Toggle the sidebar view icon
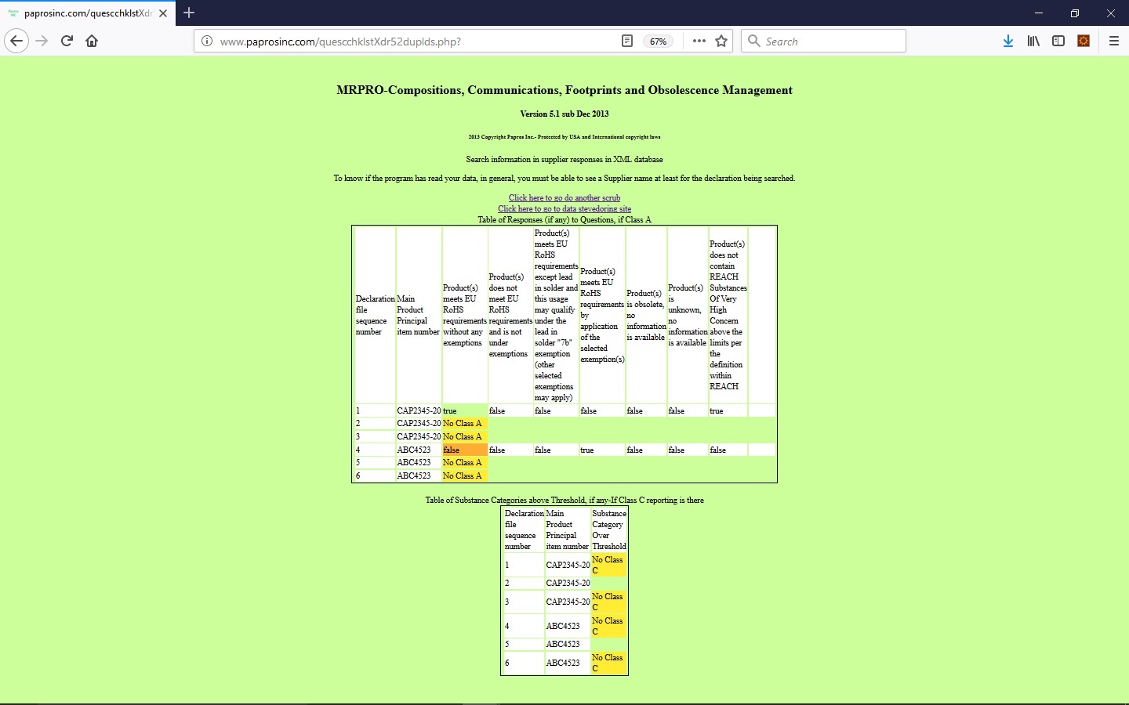The image size is (1129, 705). [x=1058, y=41]
